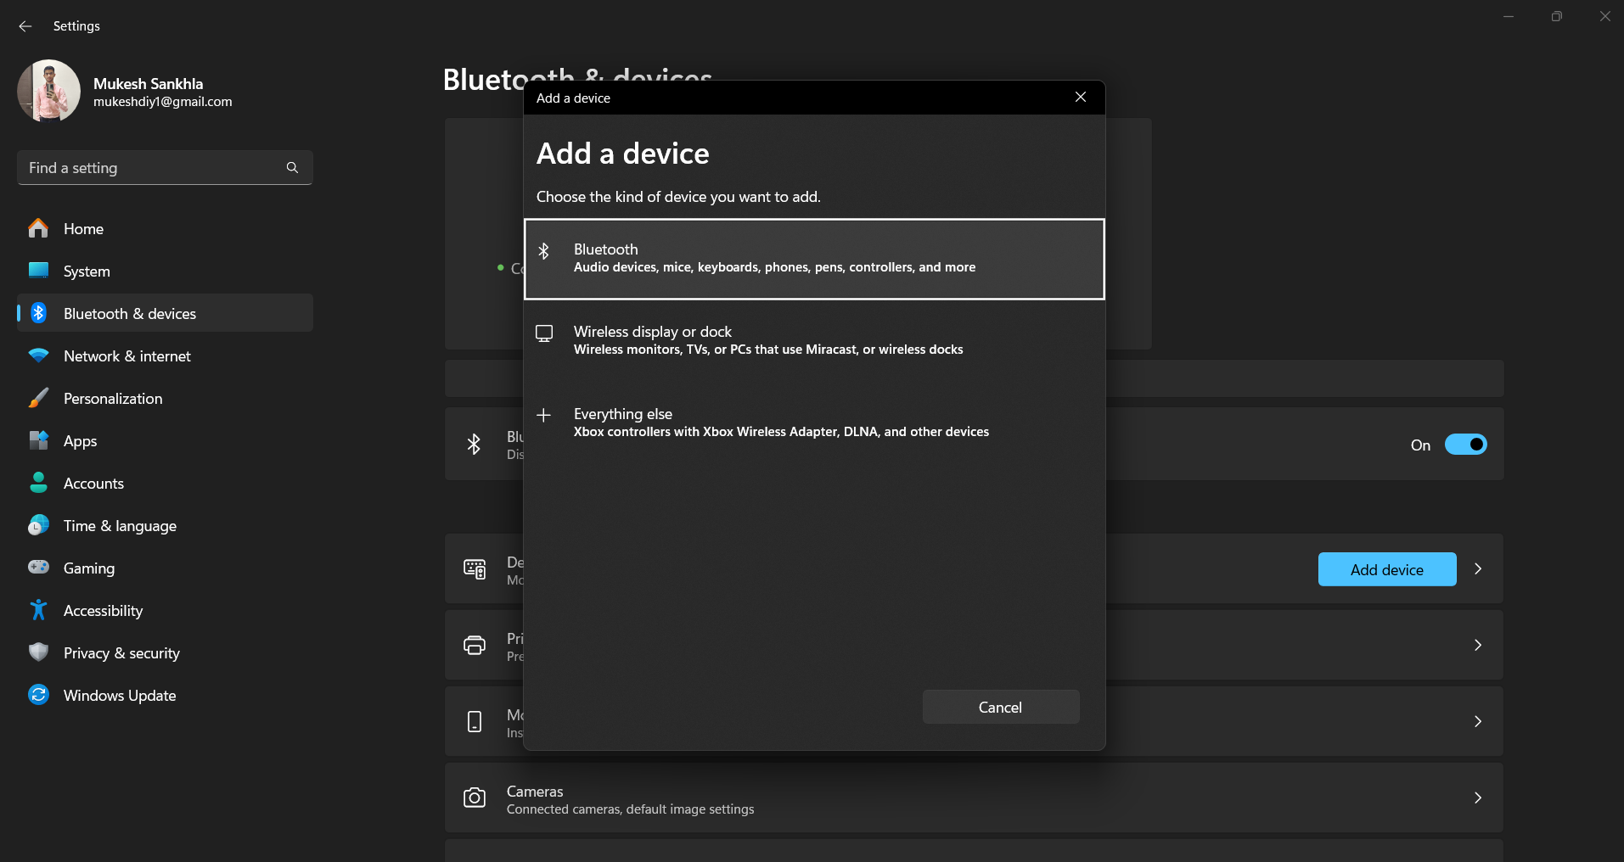Image resolution: width=1624 pixels, height=862 pixels.
Task: Expand Devices row chevron beside Add device
Action: pyautogui.click(x=1478, y=569)
